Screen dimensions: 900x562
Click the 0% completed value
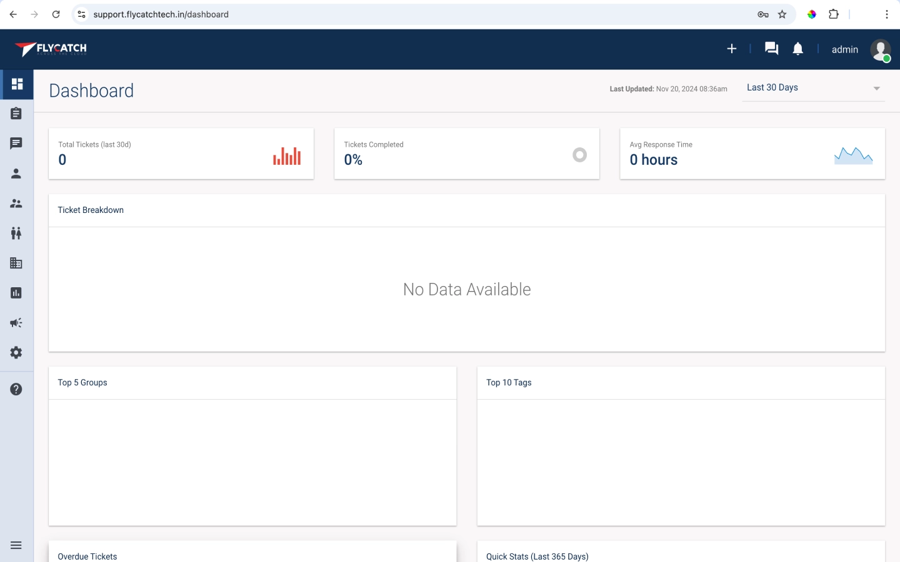(353, 160)
